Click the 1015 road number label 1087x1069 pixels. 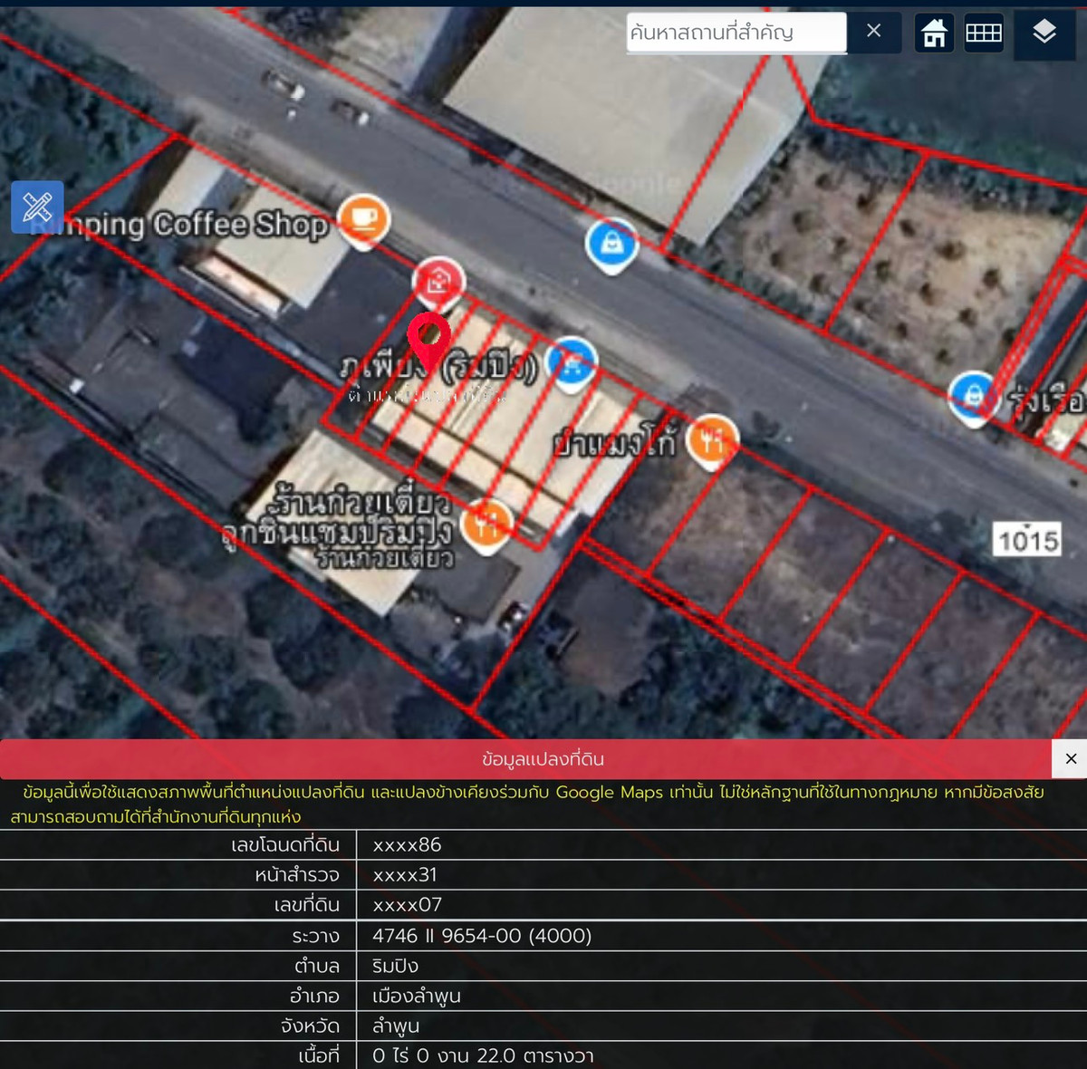tap(1027, 541)
